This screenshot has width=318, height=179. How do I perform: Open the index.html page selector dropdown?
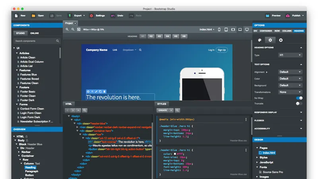tap(207, 29)
